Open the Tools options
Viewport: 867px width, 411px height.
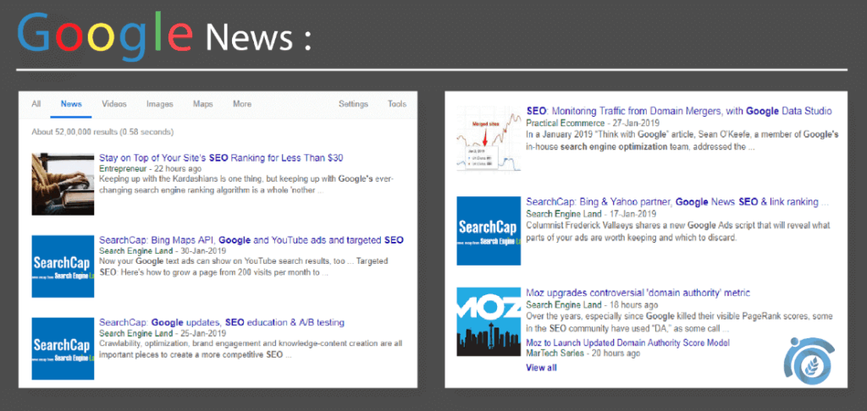click(397, 104)
